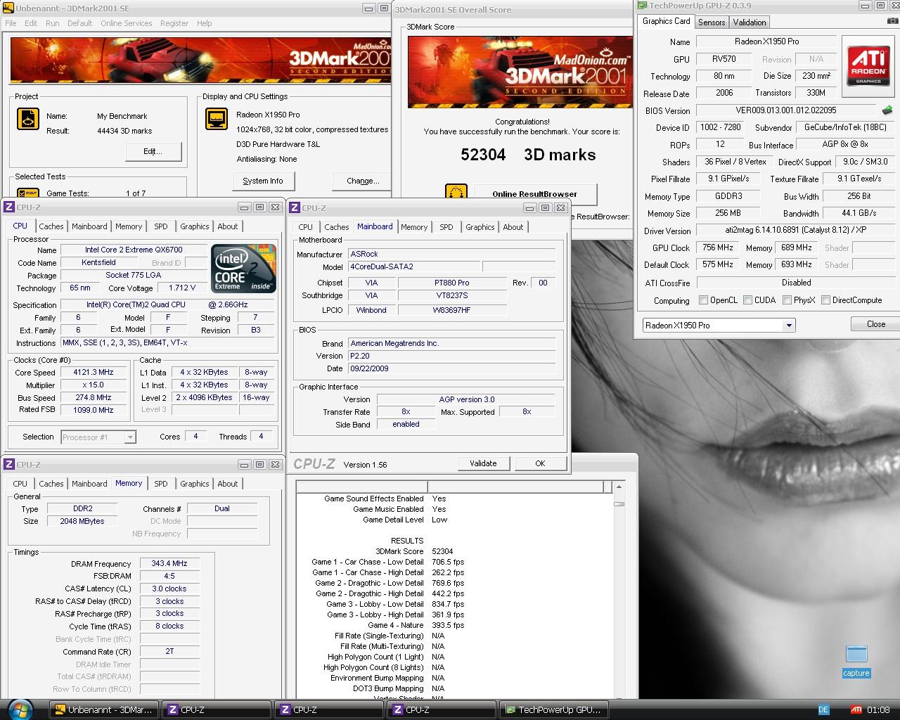Click the Core Speed 4121.3 MHz field
The image size is (900, 720).
point(94,373)
